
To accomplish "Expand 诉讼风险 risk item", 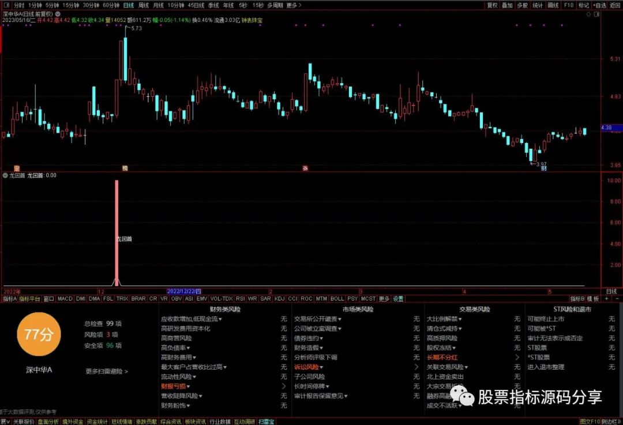I will [x=309, y=367].
